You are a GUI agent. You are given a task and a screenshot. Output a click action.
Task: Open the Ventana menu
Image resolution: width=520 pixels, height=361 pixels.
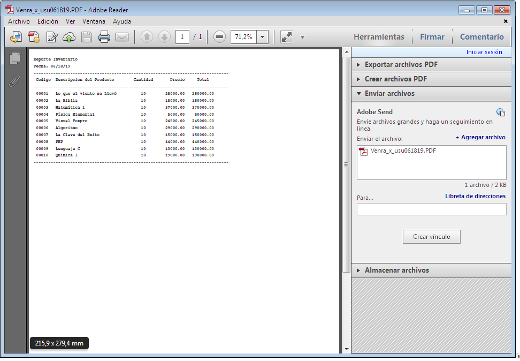pyautogui.click(x=94, y=21)
